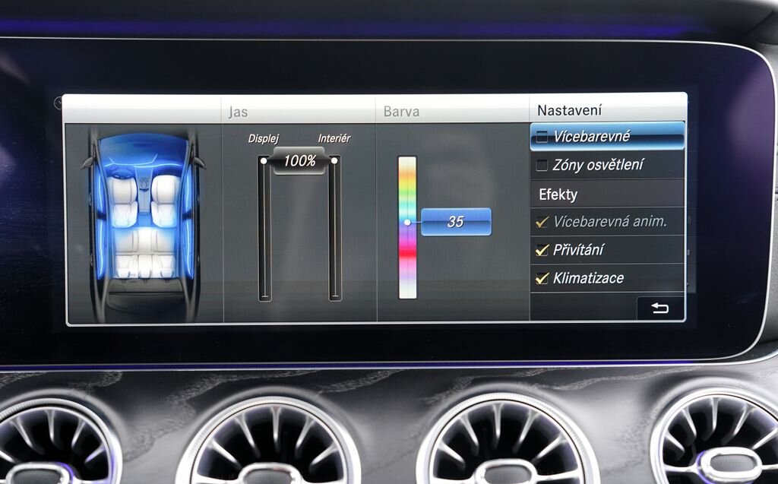Uncheck the Klimatizace effect option

pyautogui.click(x=542, y=278)
